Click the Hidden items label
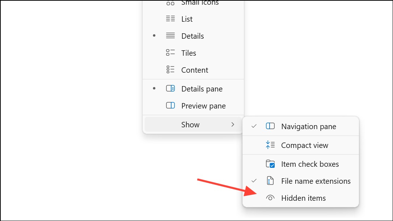 303,198
